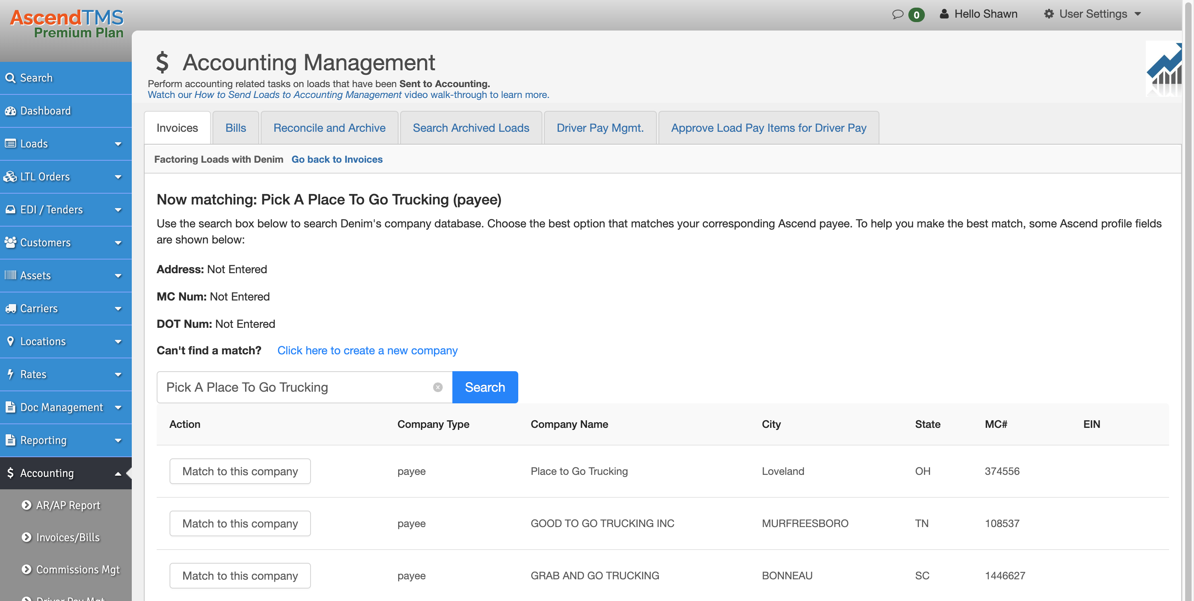Click the green notification count badge
The height and width of the screenshot is (601, 1194).
pos(916,14)
